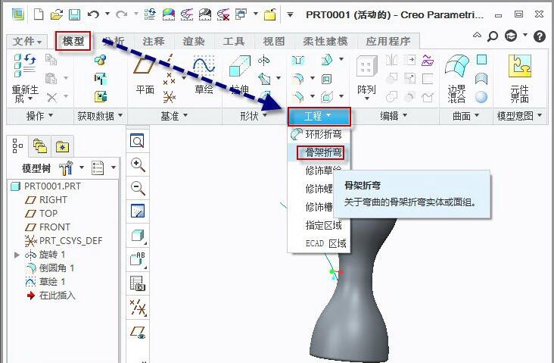Expand the 旋转 1 feature in model tree
Screen dimensions: 554x363
tap(17, 255)
